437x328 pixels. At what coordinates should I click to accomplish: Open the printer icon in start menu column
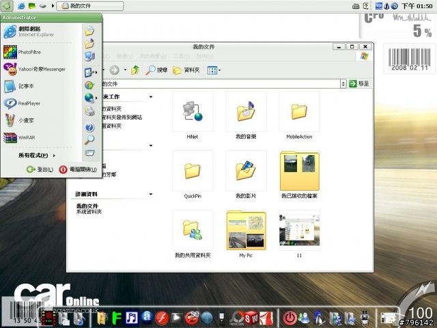tap(89, 111)
